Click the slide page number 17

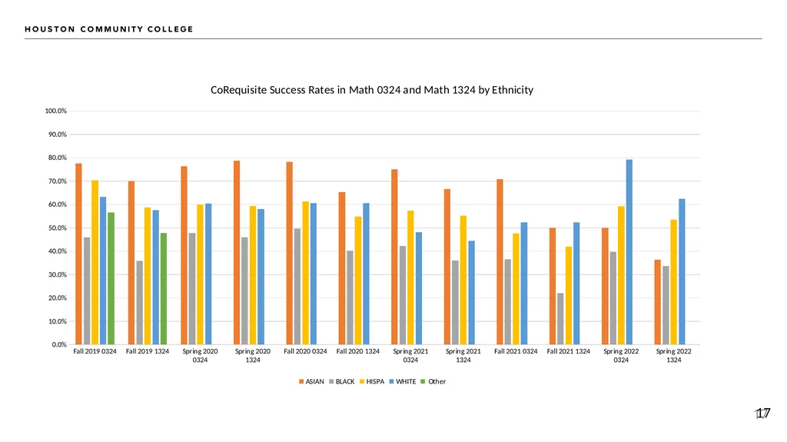[763, 414]
